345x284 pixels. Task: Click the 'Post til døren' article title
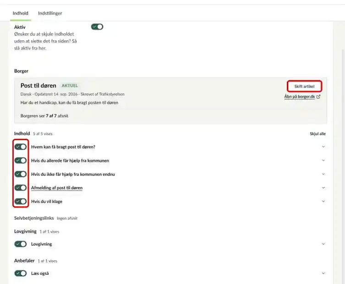click(38, 85)
